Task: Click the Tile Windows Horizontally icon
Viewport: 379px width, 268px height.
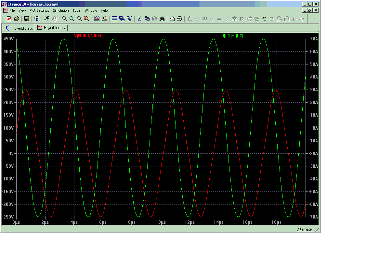Action: 114,19
